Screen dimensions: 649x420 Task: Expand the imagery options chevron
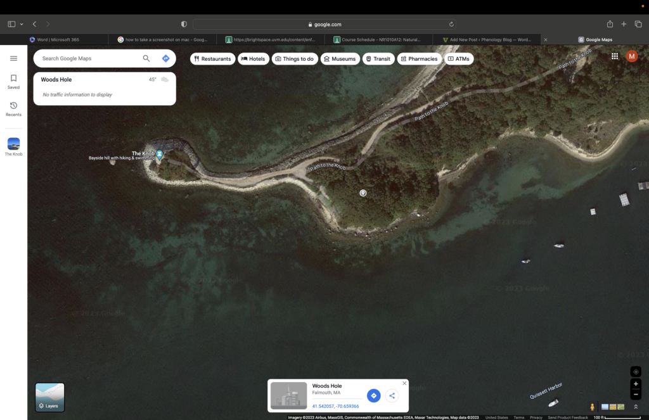click(x=636, y=407)
